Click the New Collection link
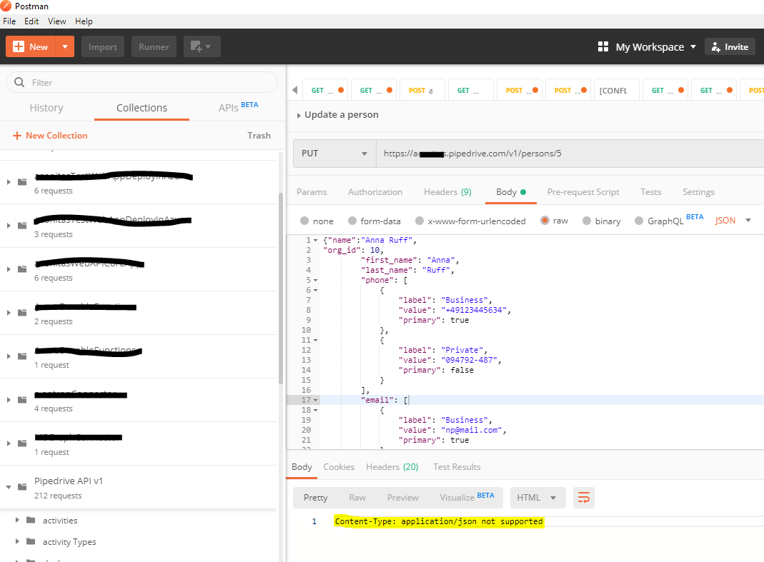This screenshot has height=562, width=764. 50,136
